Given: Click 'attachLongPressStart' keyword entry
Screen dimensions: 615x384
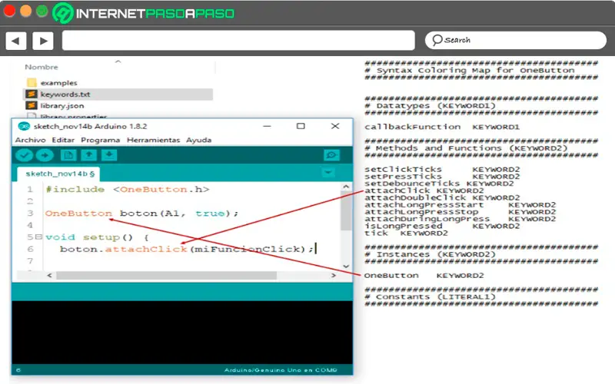Looking at the screenshot, I should click(x=424, y=205).
